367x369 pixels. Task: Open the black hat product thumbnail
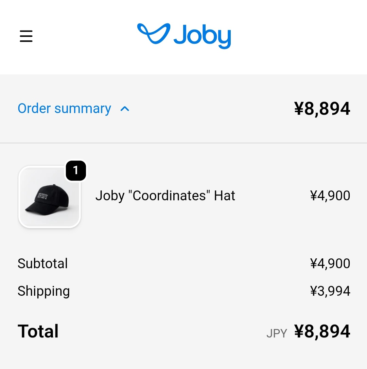50,197
